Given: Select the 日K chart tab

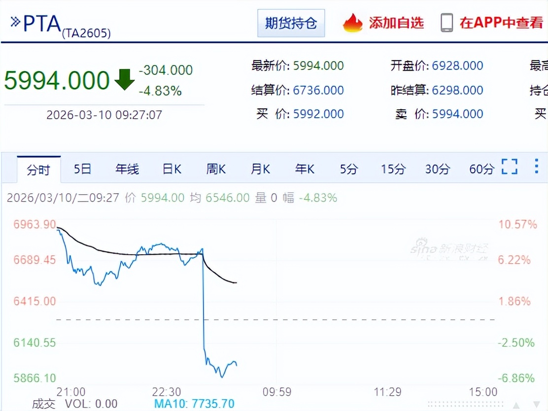Looking at the screenshot, I should coord(172,170).
